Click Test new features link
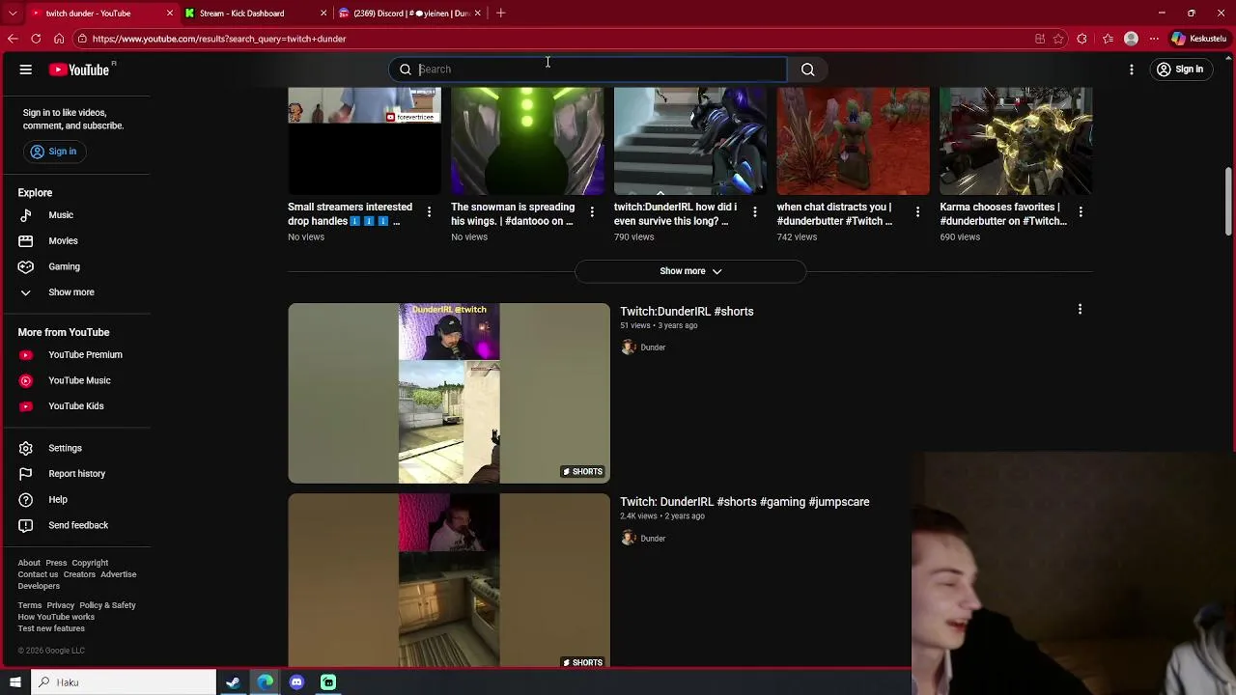 [51, 628]
